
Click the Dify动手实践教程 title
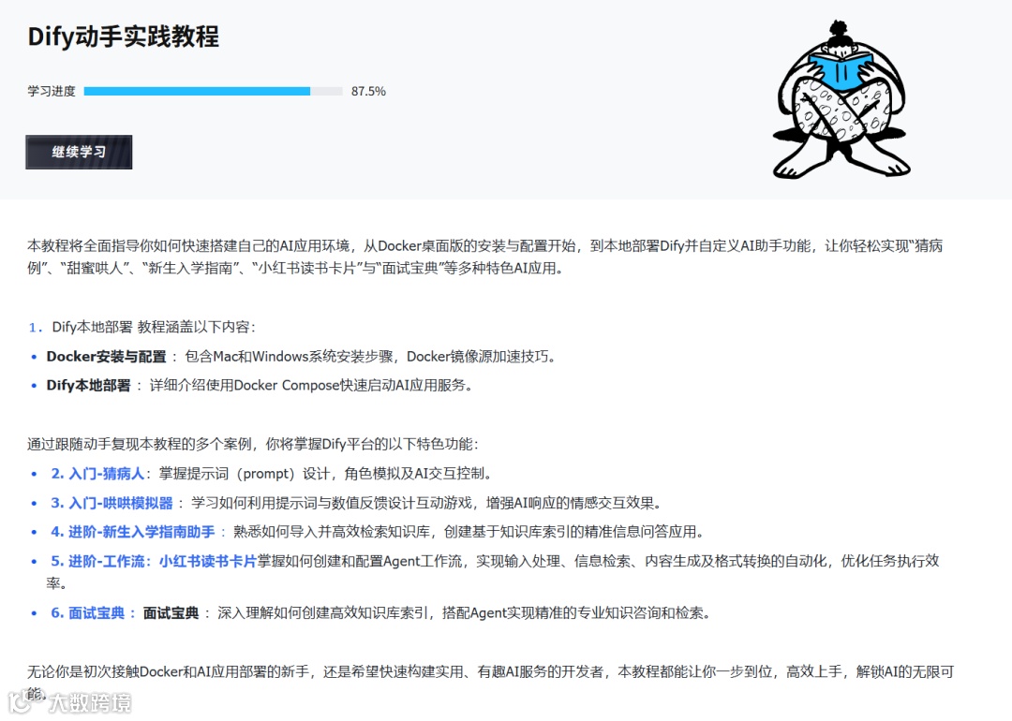point(124,37)
